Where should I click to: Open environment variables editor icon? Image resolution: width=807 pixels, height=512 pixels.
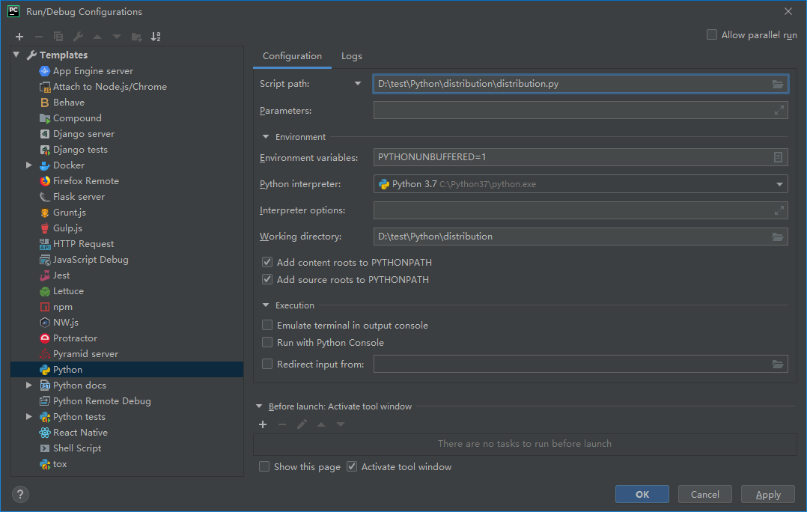(x=779, y=157)
